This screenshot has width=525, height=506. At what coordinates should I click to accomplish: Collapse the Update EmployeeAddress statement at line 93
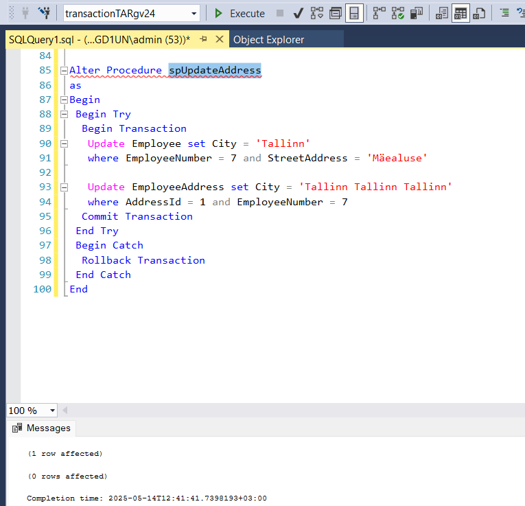pos(64,187)
